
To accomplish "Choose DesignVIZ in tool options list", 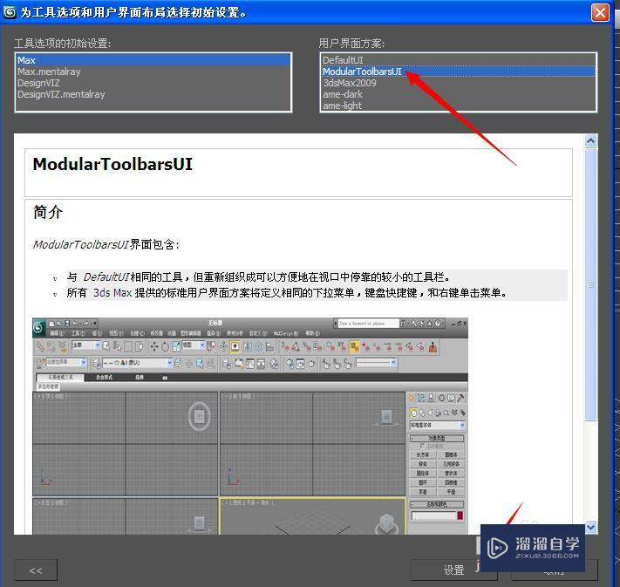I will (153, 83).
